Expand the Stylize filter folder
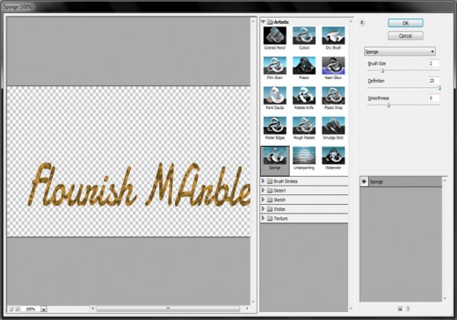457x320 pixels. pyautogui.click(x=263, y=209)
